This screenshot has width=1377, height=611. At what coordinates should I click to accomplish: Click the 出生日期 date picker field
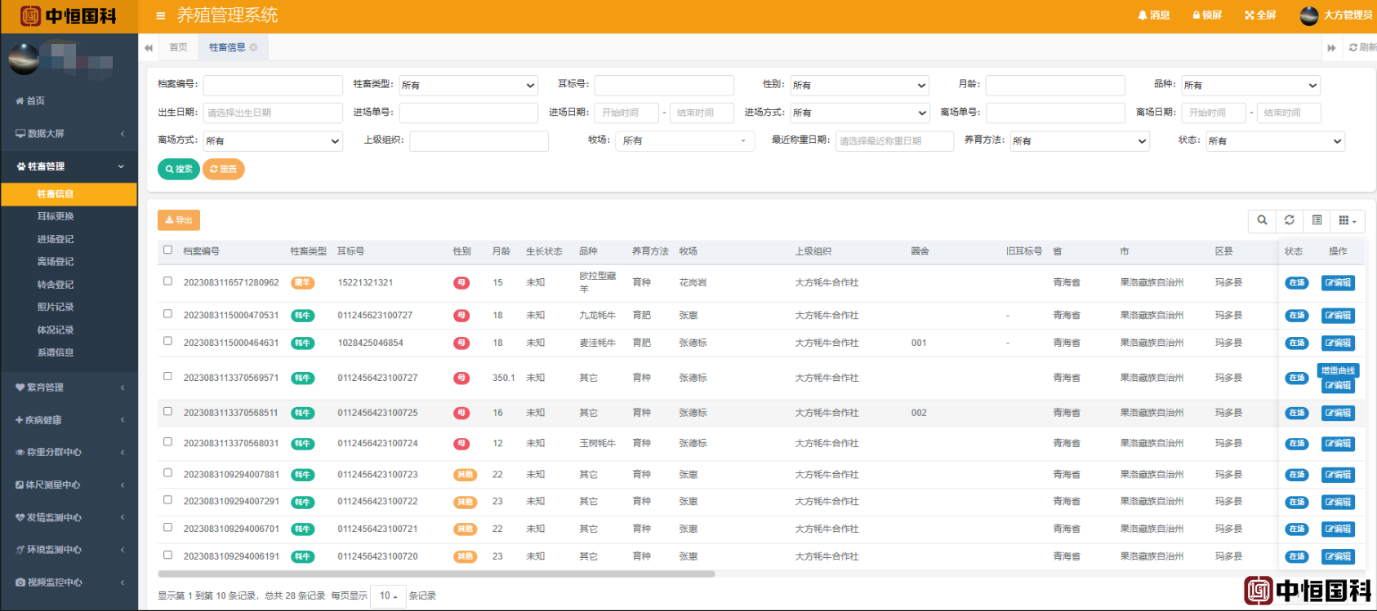pyautogui.click(x=273, y=113)
